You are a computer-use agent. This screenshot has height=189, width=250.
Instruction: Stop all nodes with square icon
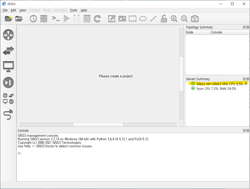click(87, 19)
